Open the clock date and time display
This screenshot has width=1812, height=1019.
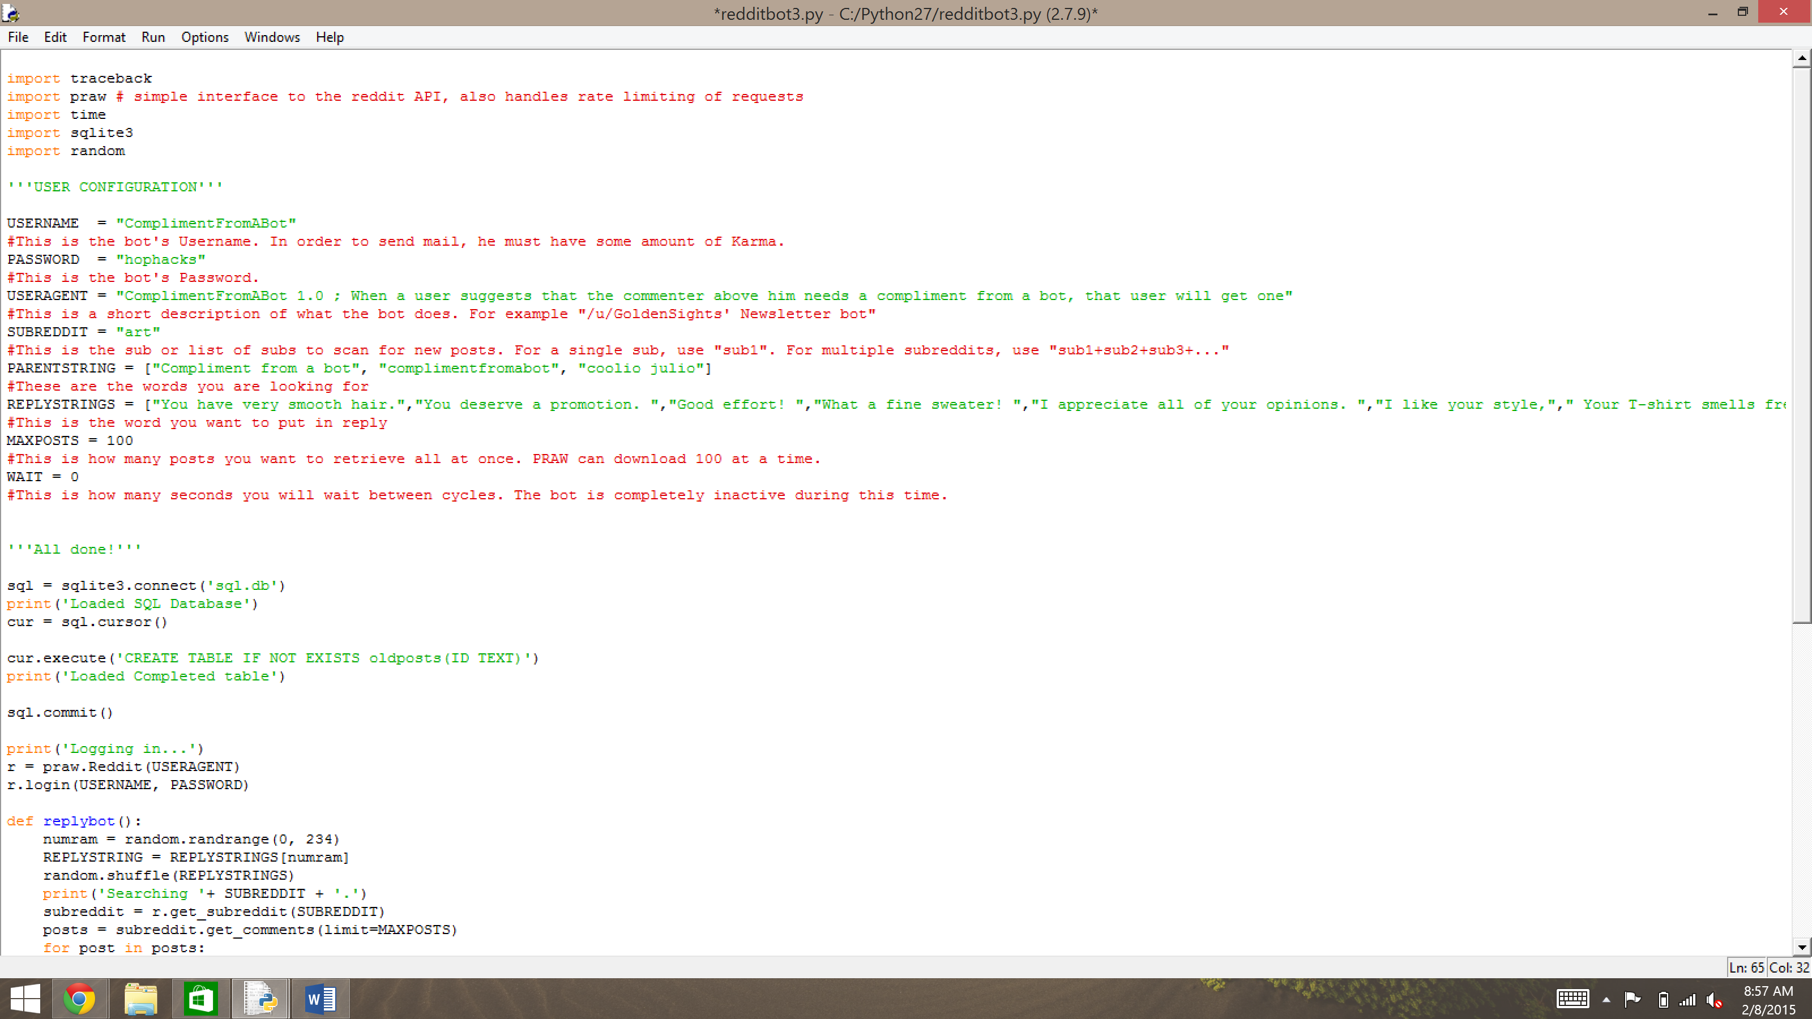[1768, 1000]
